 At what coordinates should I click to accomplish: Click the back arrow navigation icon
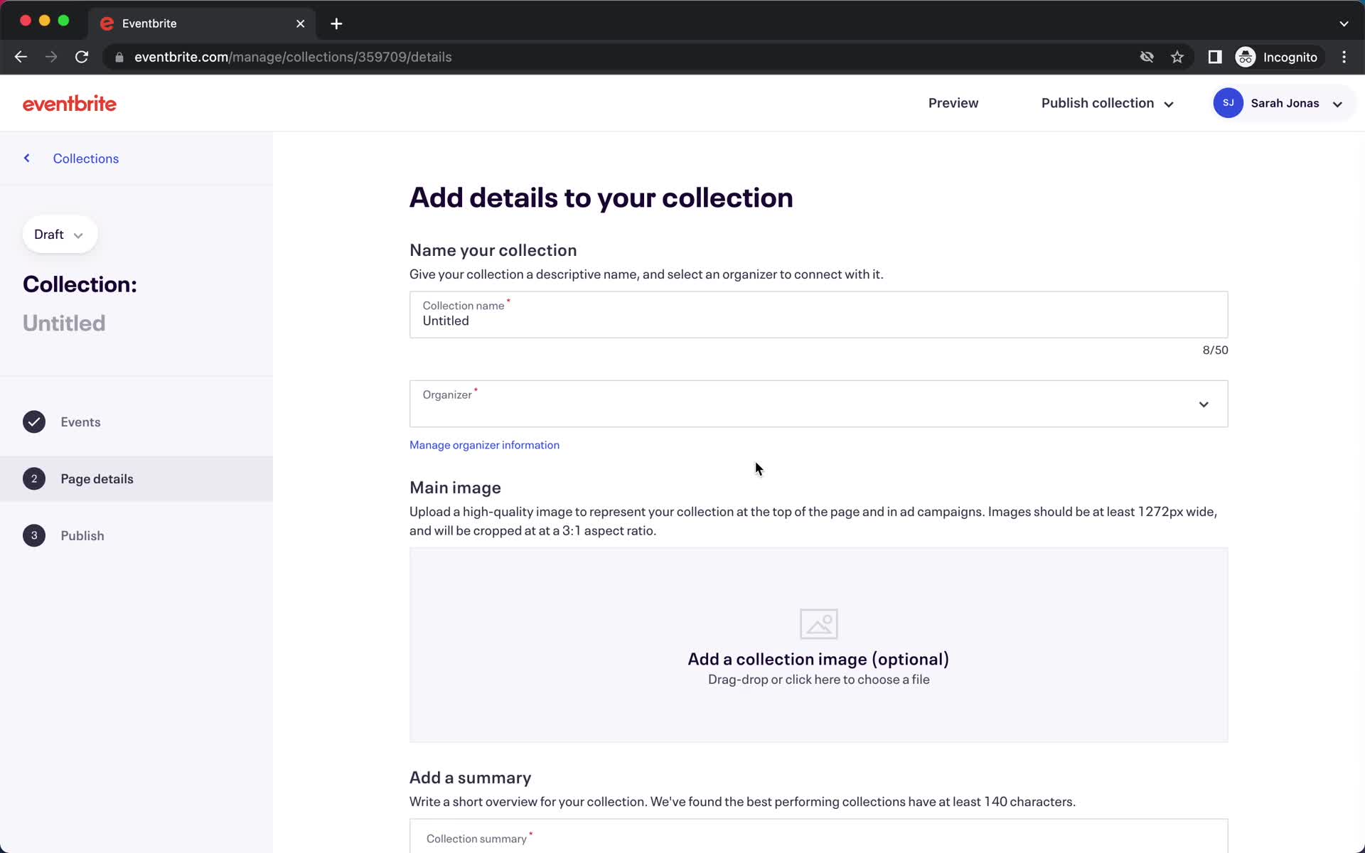coord(26,159)
